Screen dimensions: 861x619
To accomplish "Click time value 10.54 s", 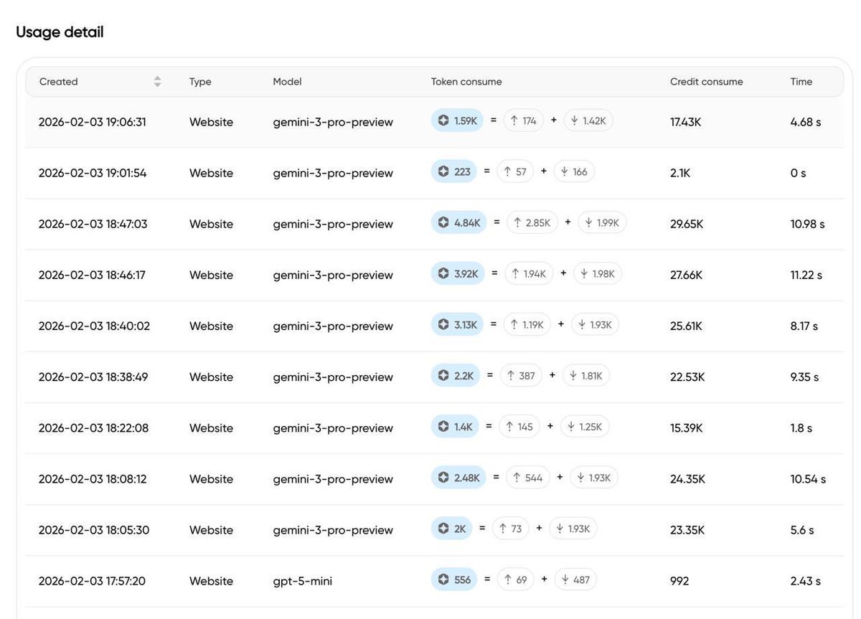I will 808,478.
